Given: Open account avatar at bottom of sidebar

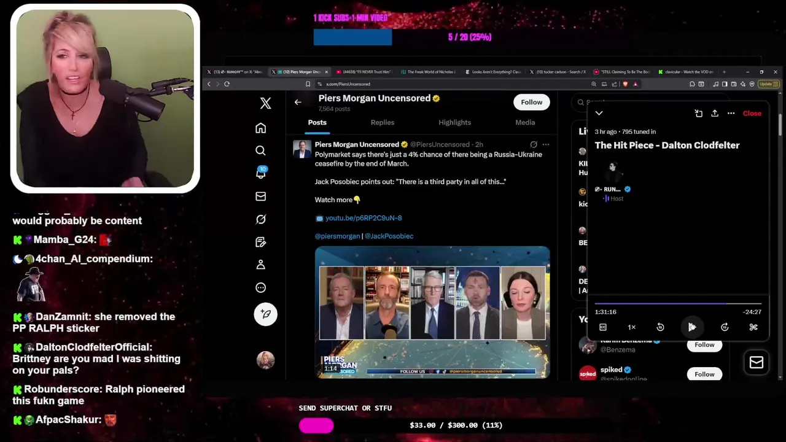Looking at the screenshot, I should (x=265, y=360).
